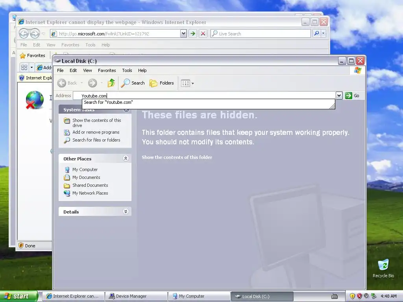
Task: Open the Search pane in Explorer toolbar
Action: (133, 83)
